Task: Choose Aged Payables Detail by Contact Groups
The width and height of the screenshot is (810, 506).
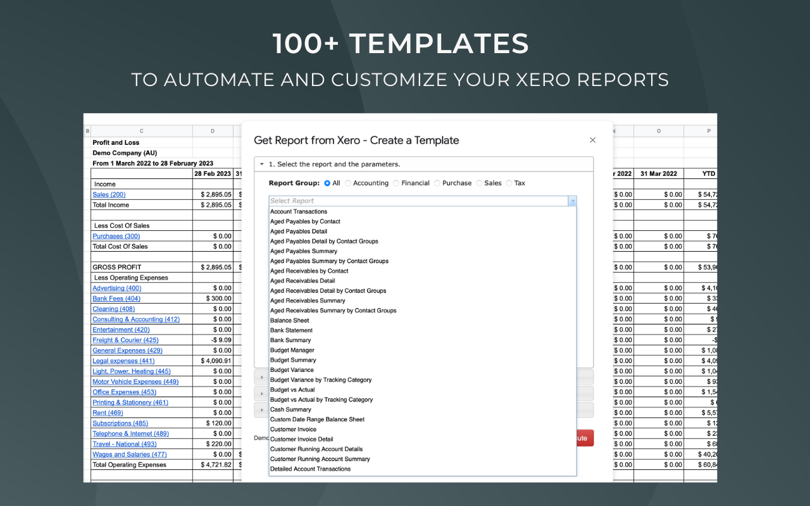Action: (423, 242)
